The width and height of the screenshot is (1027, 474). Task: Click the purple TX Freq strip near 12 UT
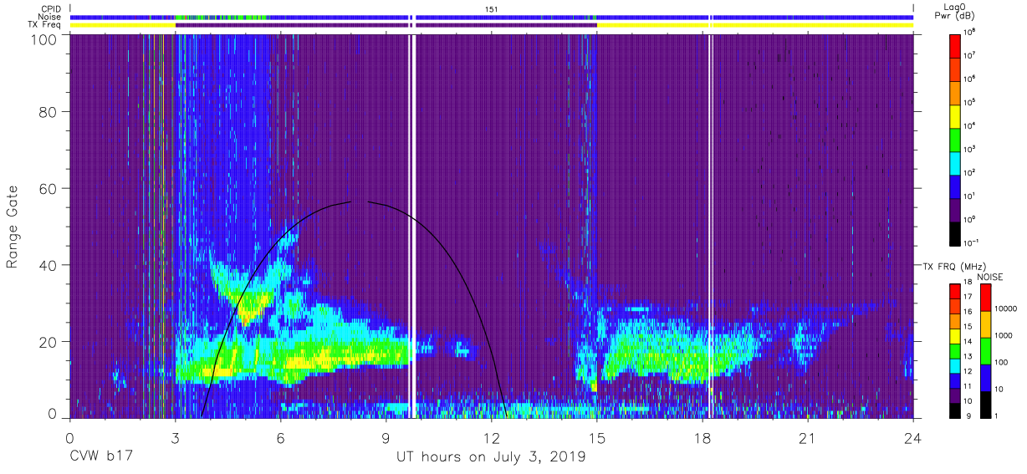[506, 25]
